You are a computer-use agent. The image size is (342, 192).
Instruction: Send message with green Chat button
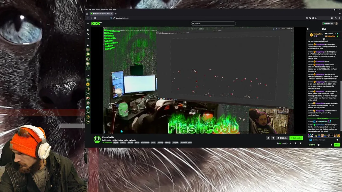pyautogui.click(x=336, y=145)
